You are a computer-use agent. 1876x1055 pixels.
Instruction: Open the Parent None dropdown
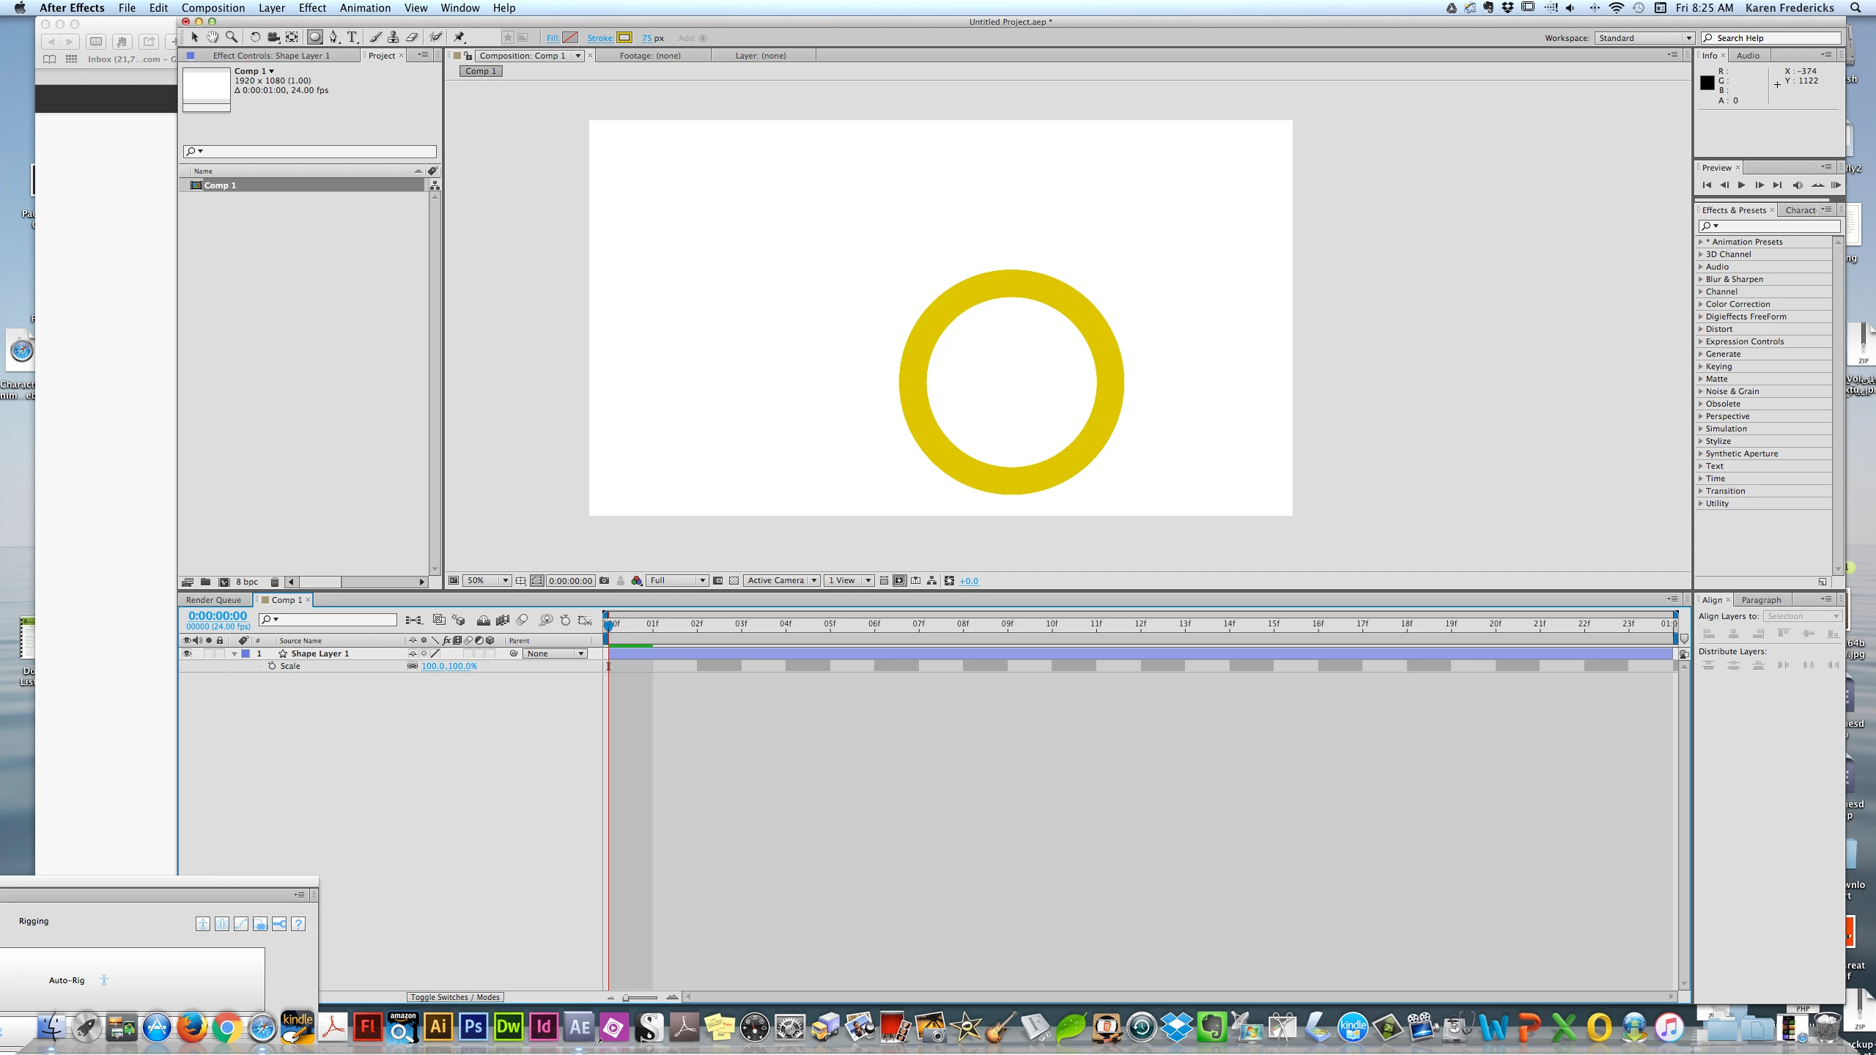coord(555,654)
